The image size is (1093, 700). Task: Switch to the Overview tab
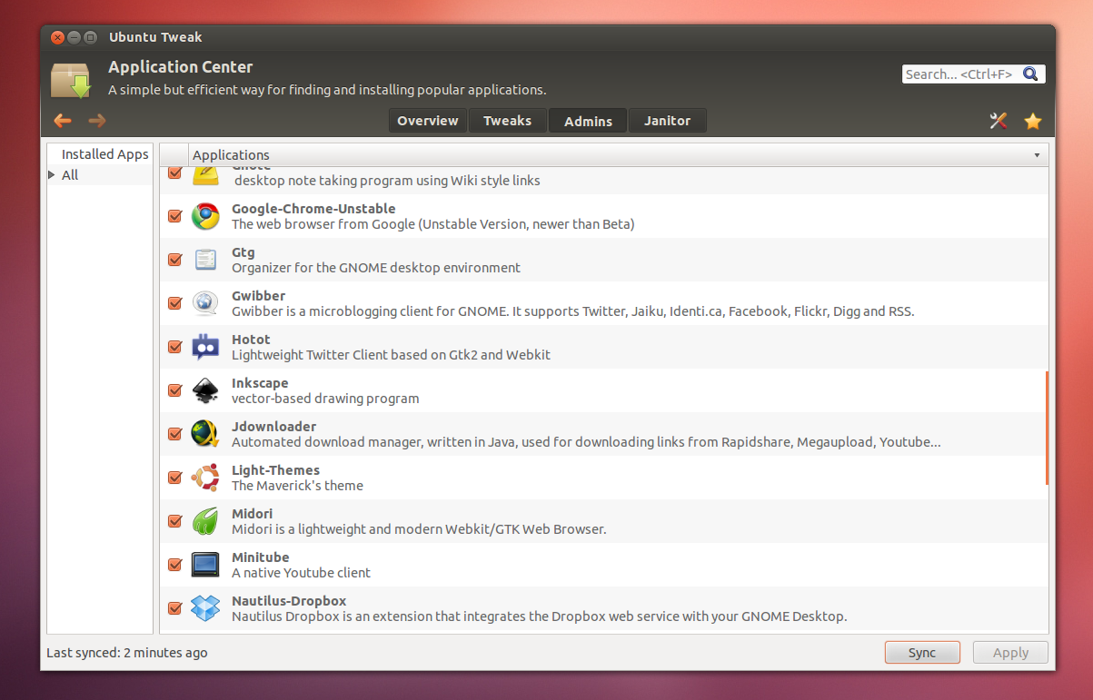tap(428, 121)
